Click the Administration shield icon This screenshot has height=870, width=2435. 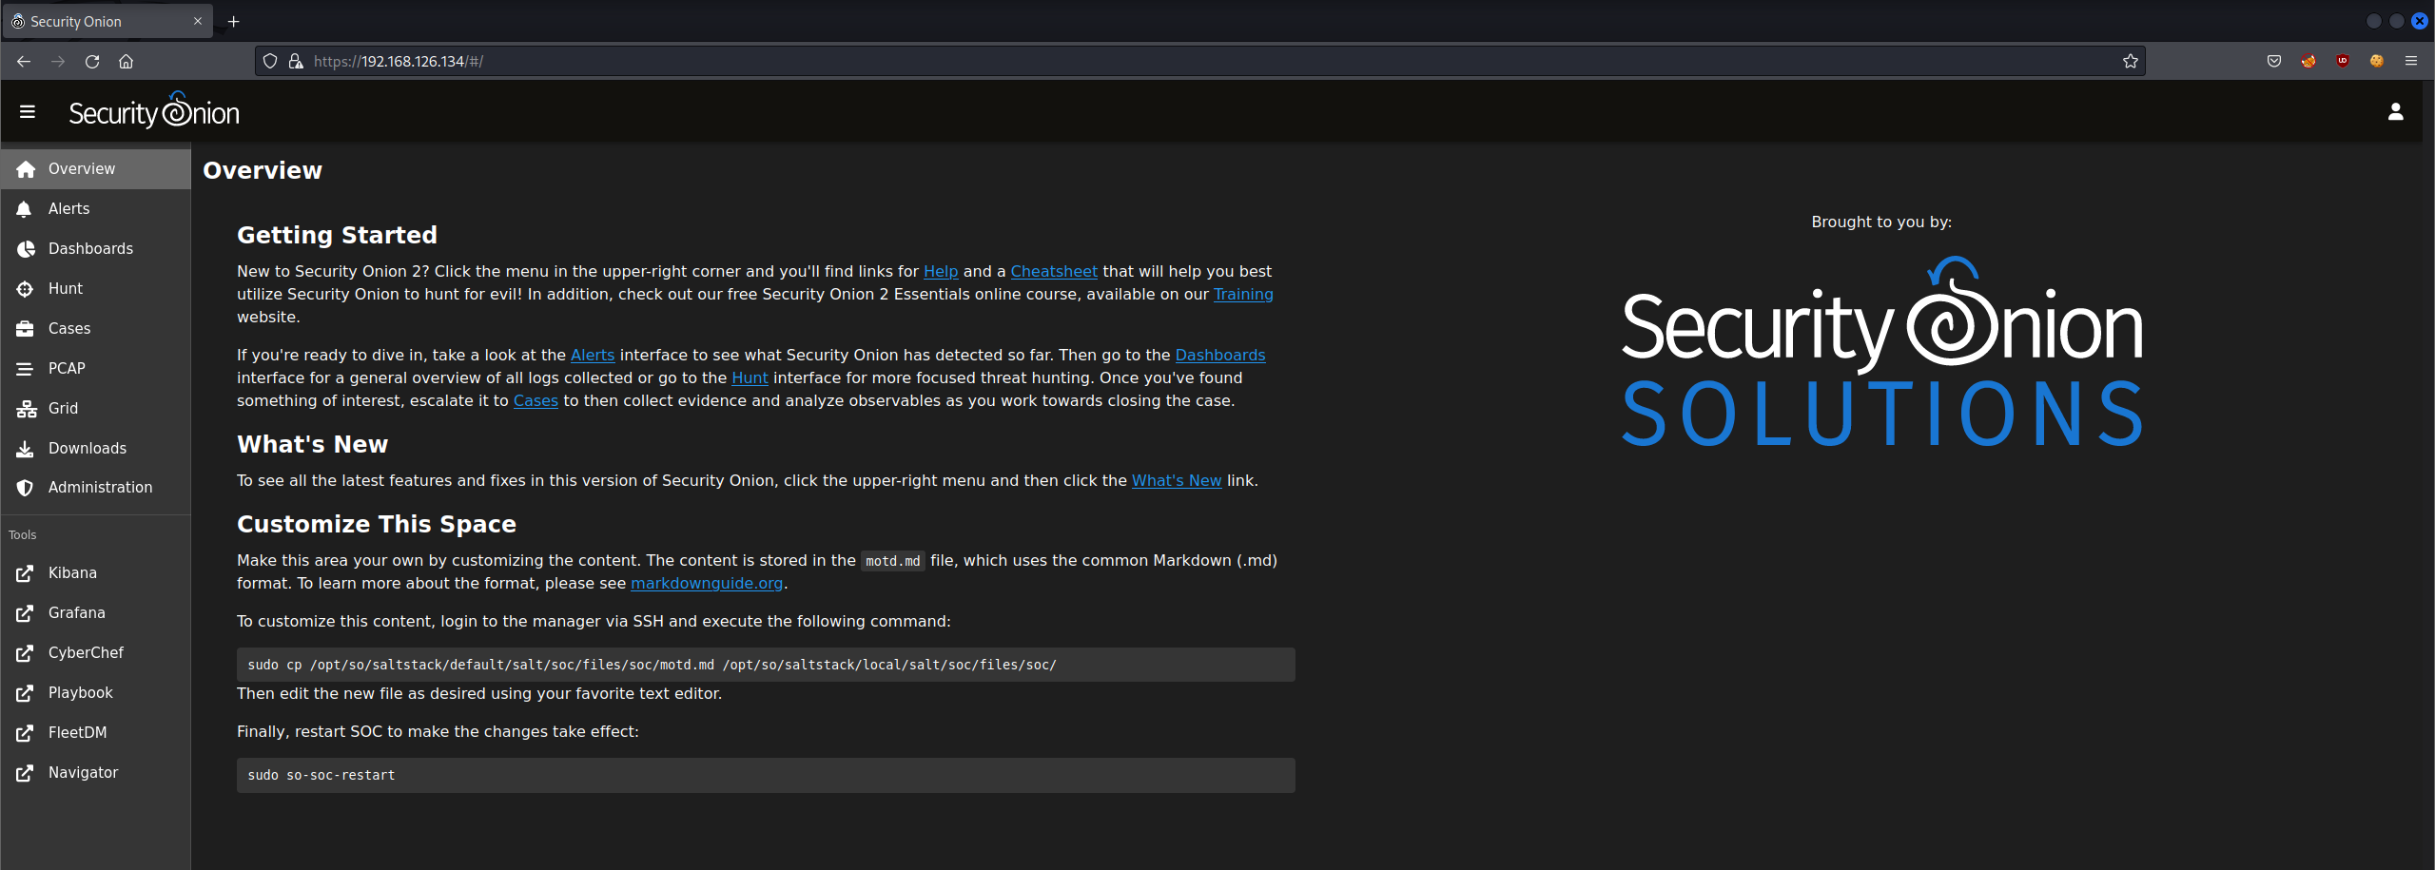pos(26,488)
